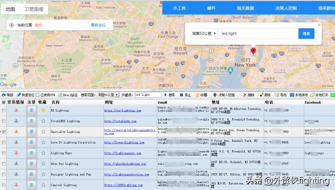Unfavorite EZ Lighting gold star
Image resolution: width=335 pixels, height=190 pixels.
point(43,111)
